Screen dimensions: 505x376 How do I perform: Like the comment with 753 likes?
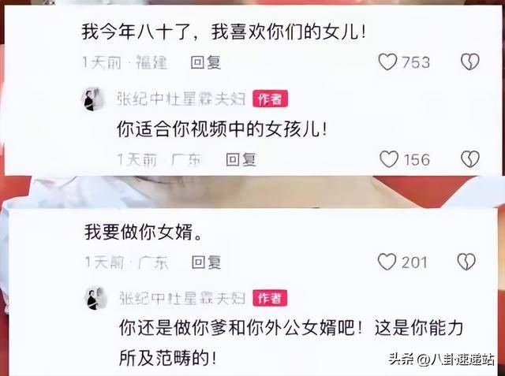pos(387,61)
